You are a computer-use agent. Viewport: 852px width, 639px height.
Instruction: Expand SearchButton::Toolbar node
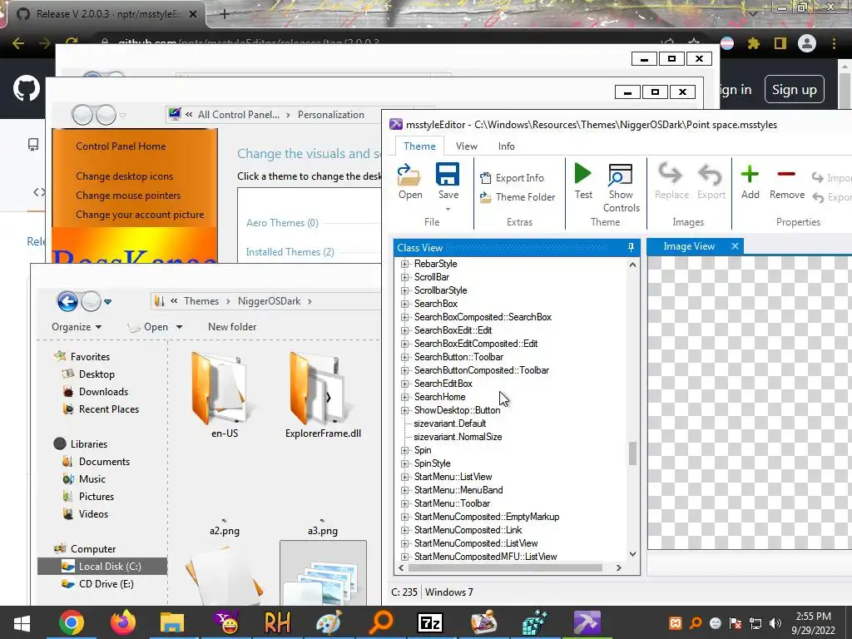[404, 357]
